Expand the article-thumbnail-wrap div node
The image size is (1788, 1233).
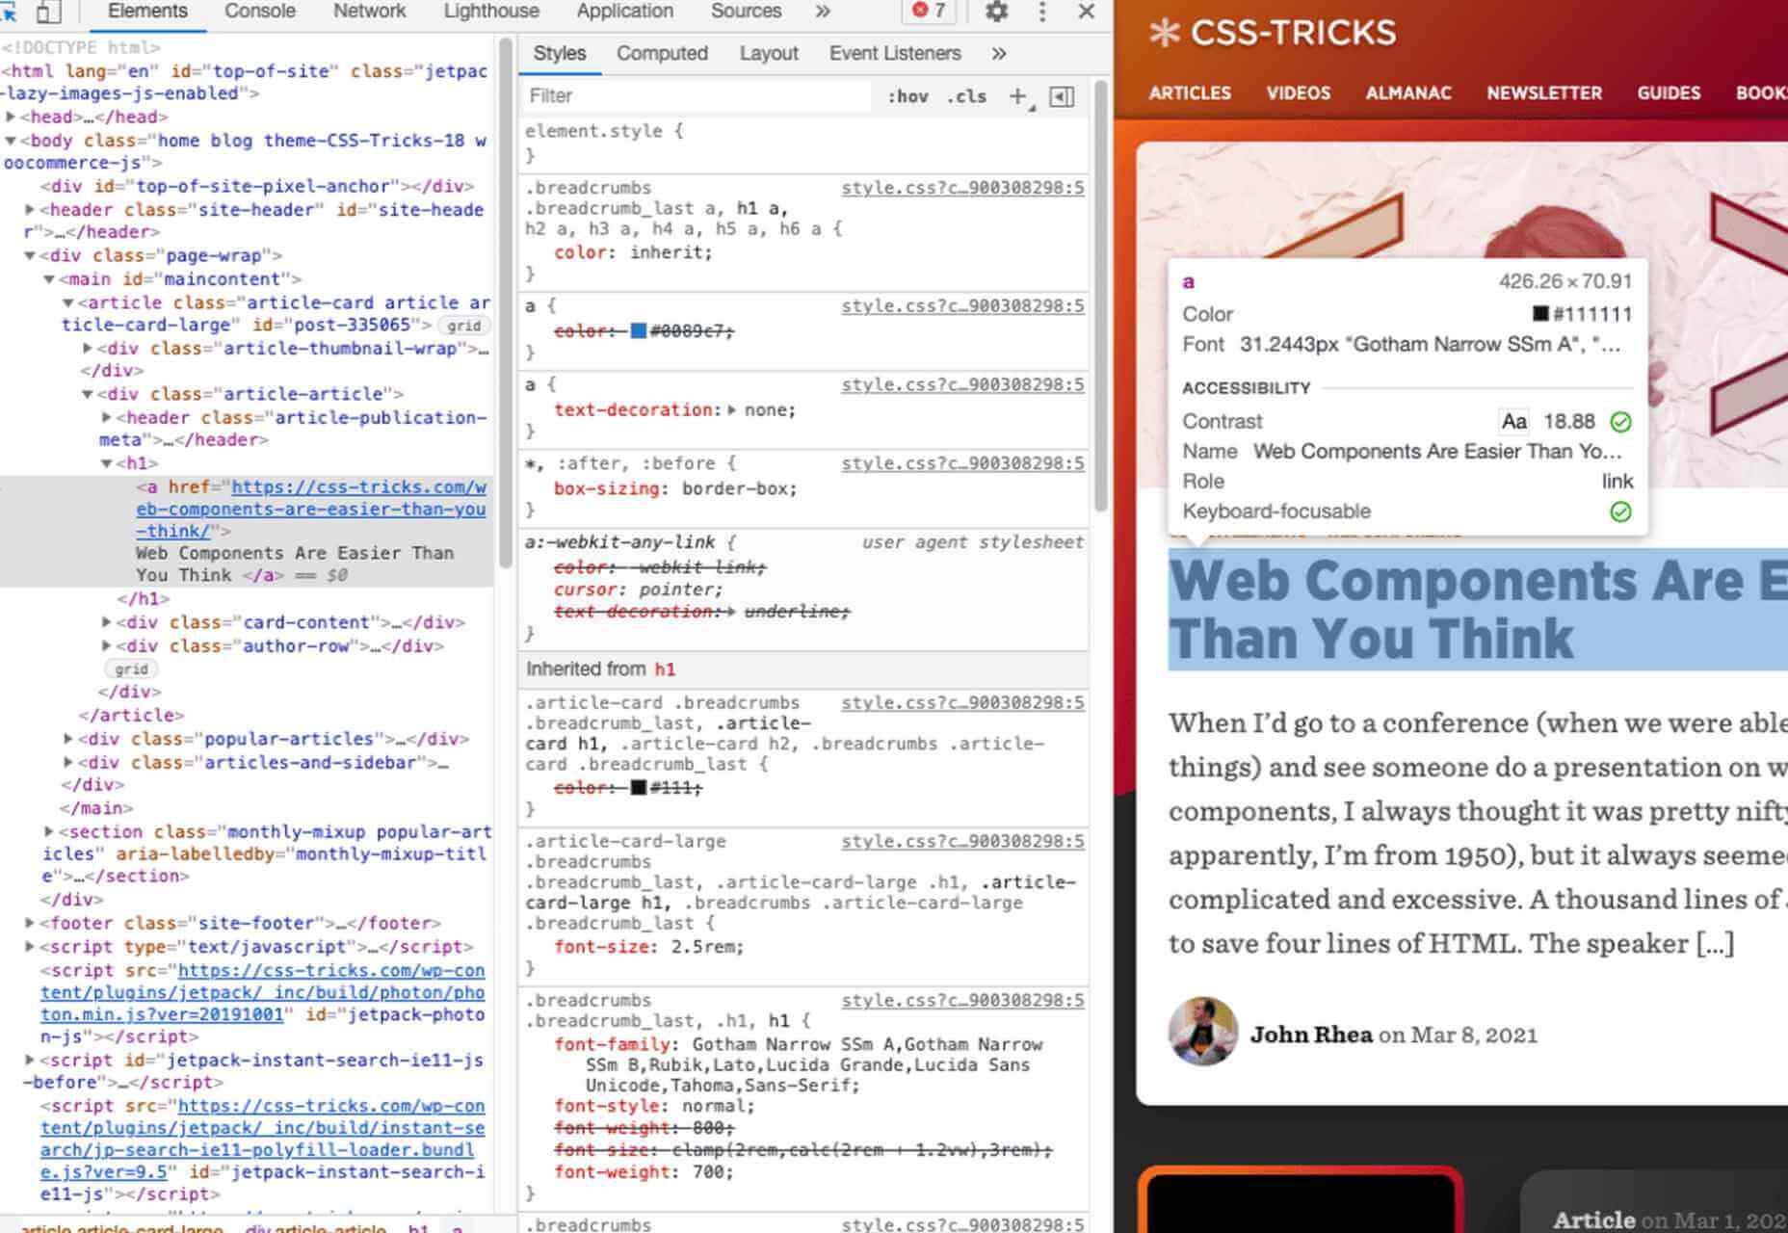pos(88,349)
